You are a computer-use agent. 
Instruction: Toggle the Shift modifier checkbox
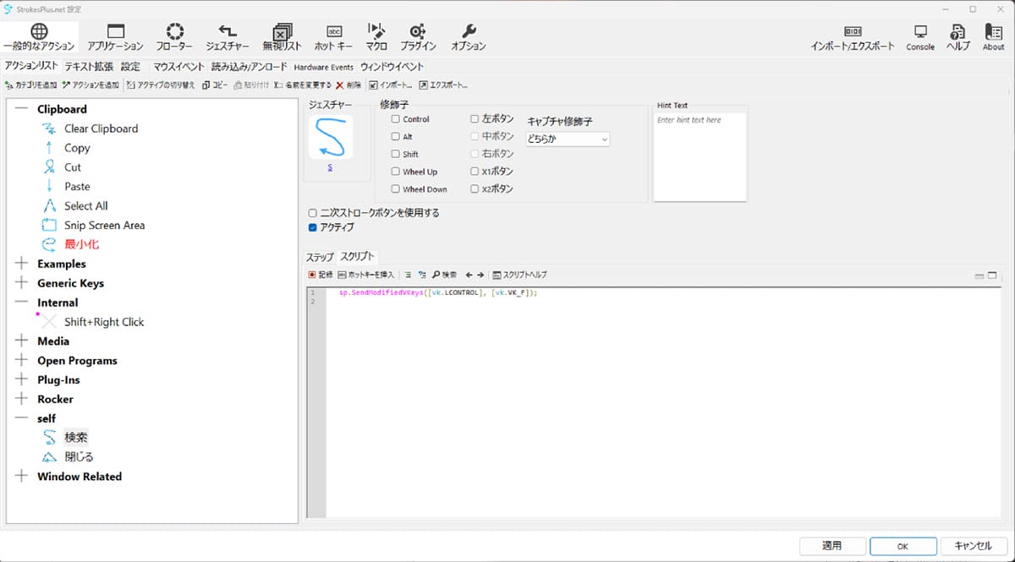pyautogui.click(x=396, y=154)
